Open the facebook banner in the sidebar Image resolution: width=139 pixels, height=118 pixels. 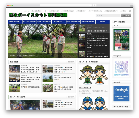point(121,93)
